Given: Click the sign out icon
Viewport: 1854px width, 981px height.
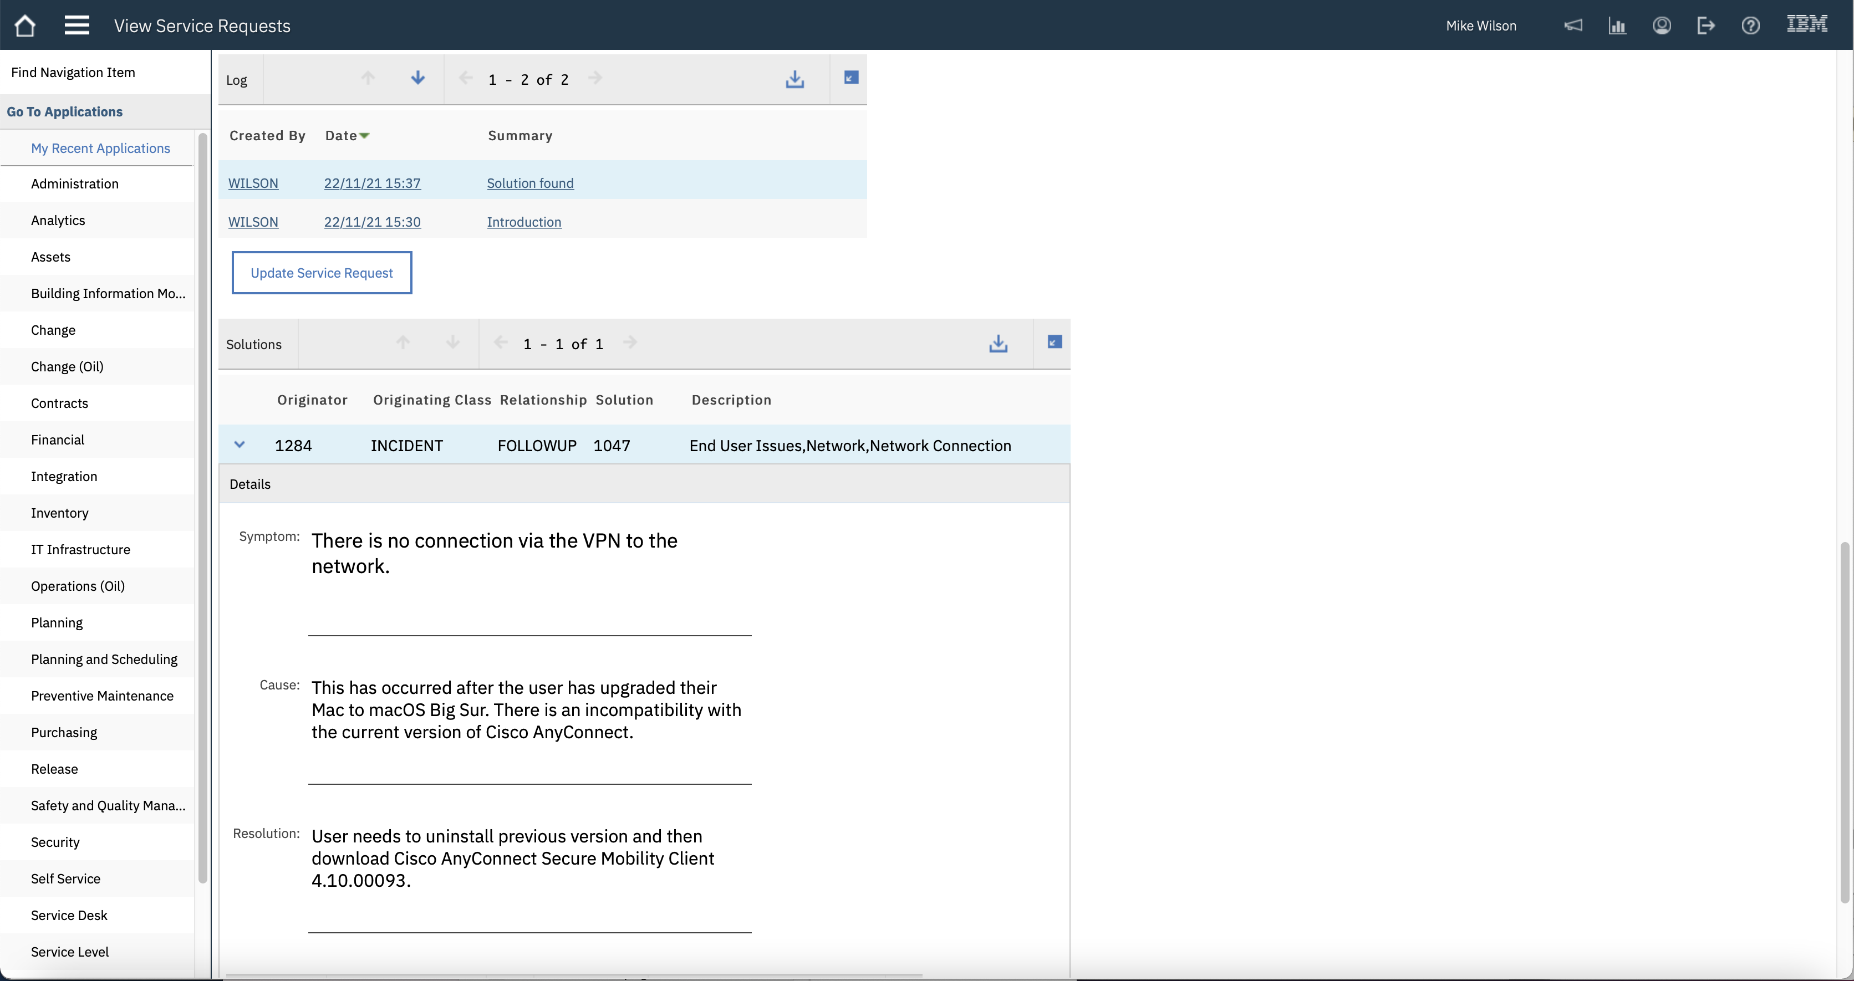Looking at the screenshot, I should point(1706,26).
